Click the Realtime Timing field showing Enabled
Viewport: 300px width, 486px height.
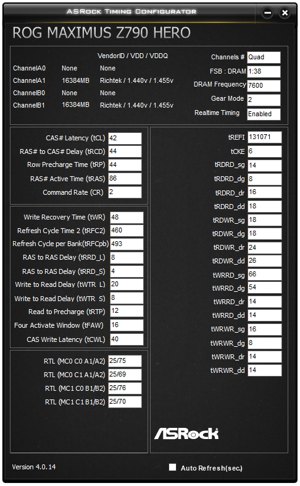pos(264,114)
